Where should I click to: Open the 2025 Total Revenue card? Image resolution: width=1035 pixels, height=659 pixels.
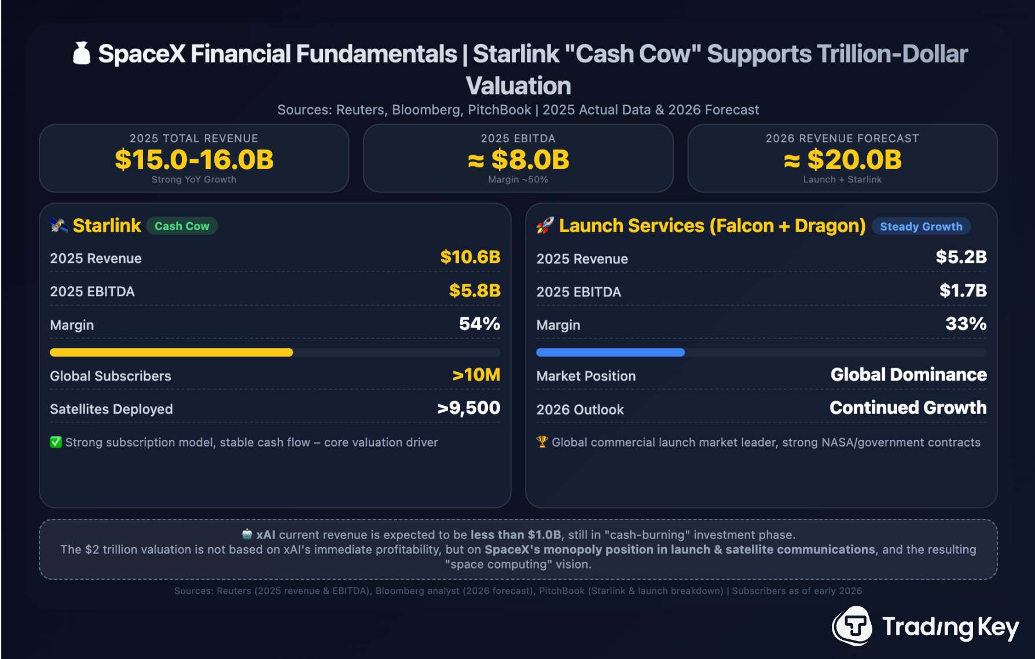[194, 158]
